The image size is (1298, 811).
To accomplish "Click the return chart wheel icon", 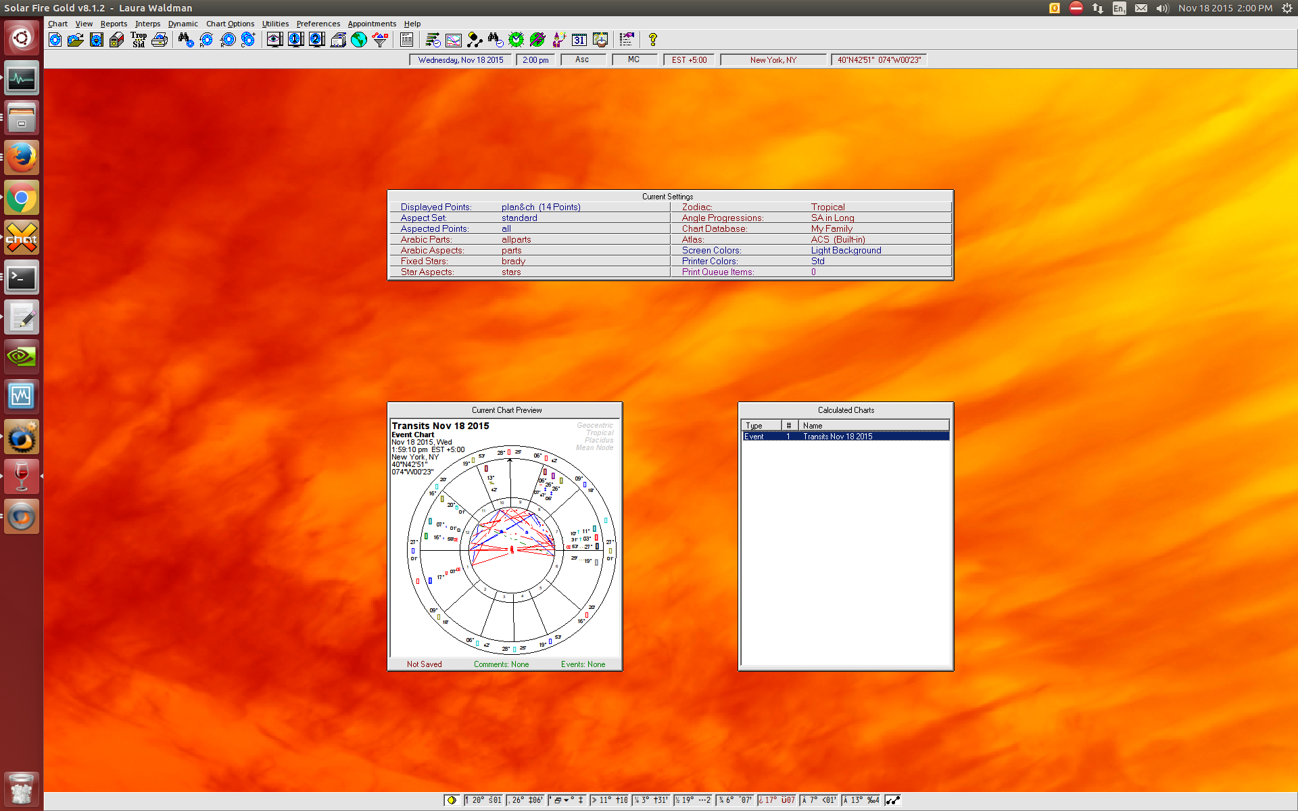I will tap(228, 40).
